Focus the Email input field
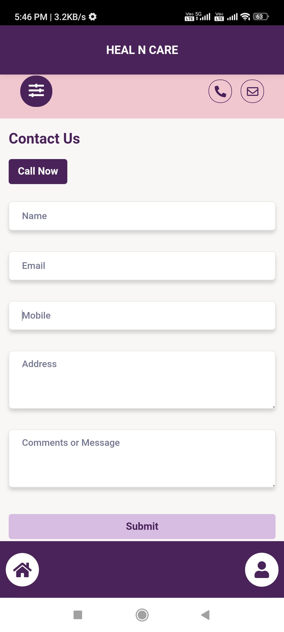Viewport: 284px width, 632px height. click(142, 266)
